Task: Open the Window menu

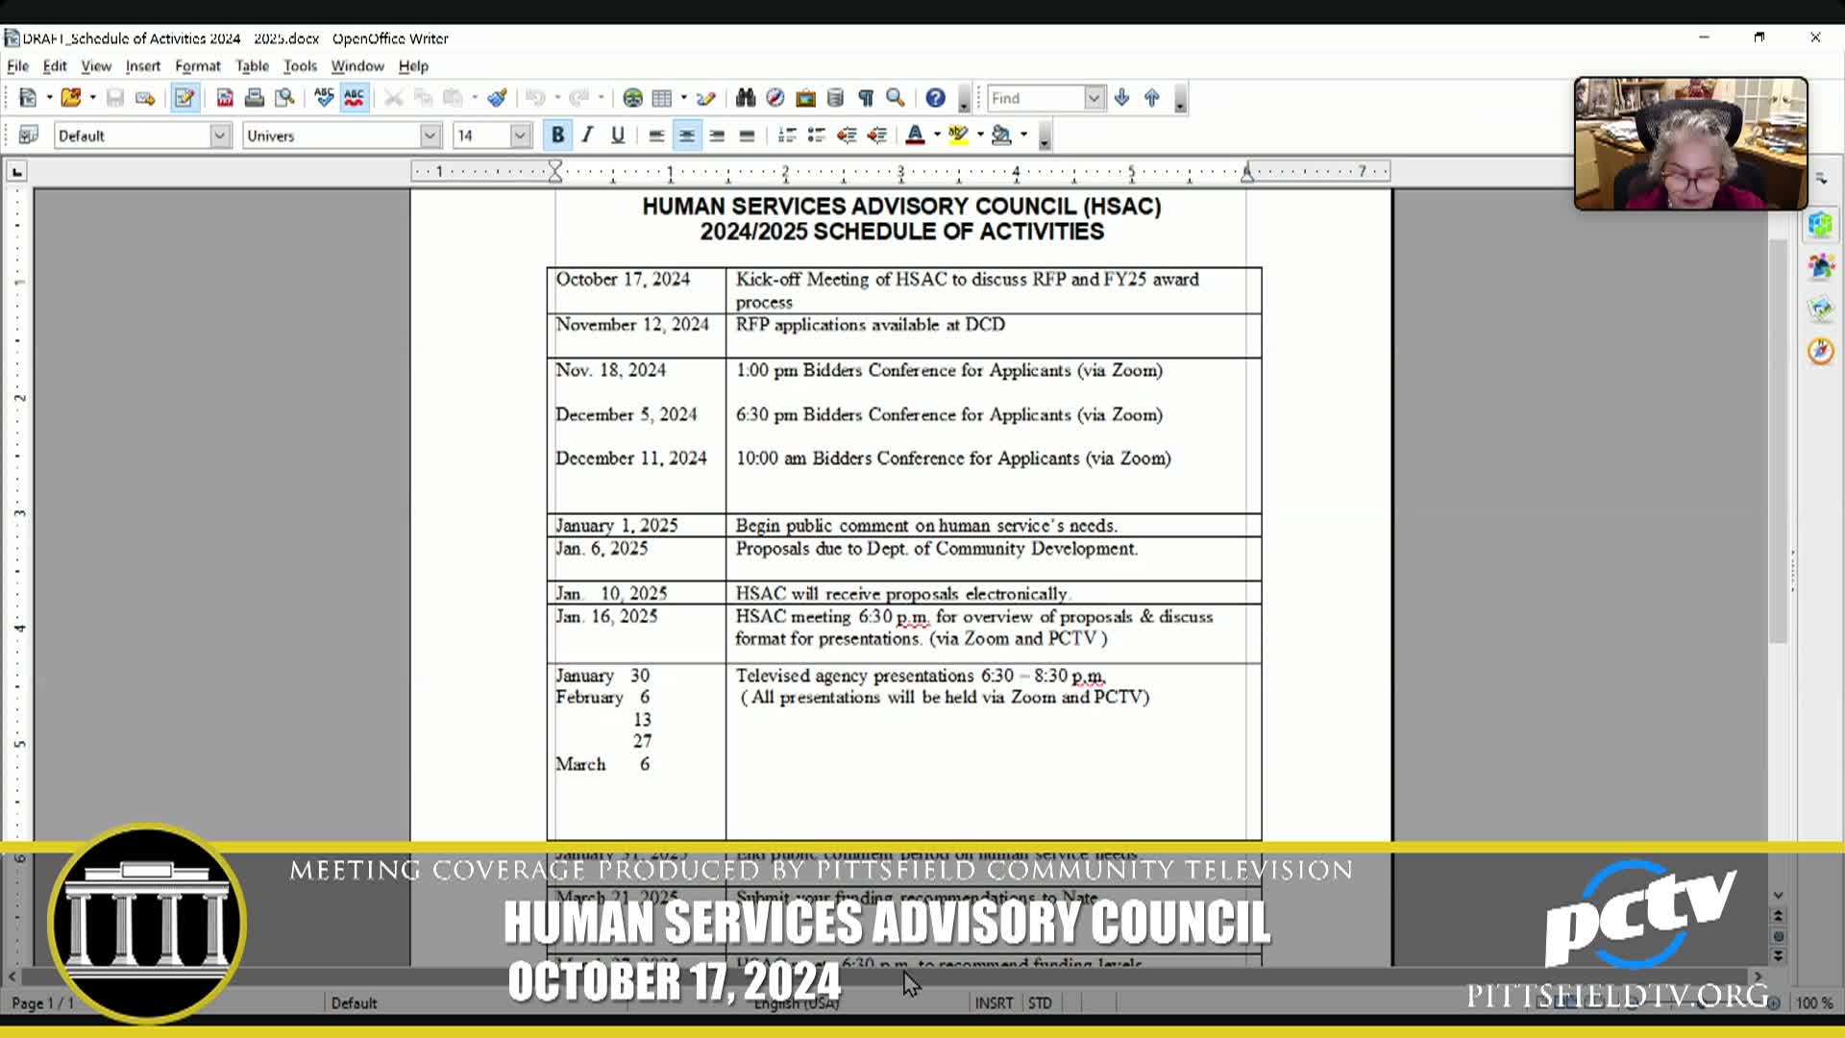Action: [357, 66]
